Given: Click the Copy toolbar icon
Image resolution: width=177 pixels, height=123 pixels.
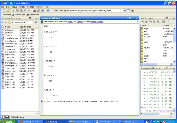Looking at the screenshot, I should (x=17, y=10).
